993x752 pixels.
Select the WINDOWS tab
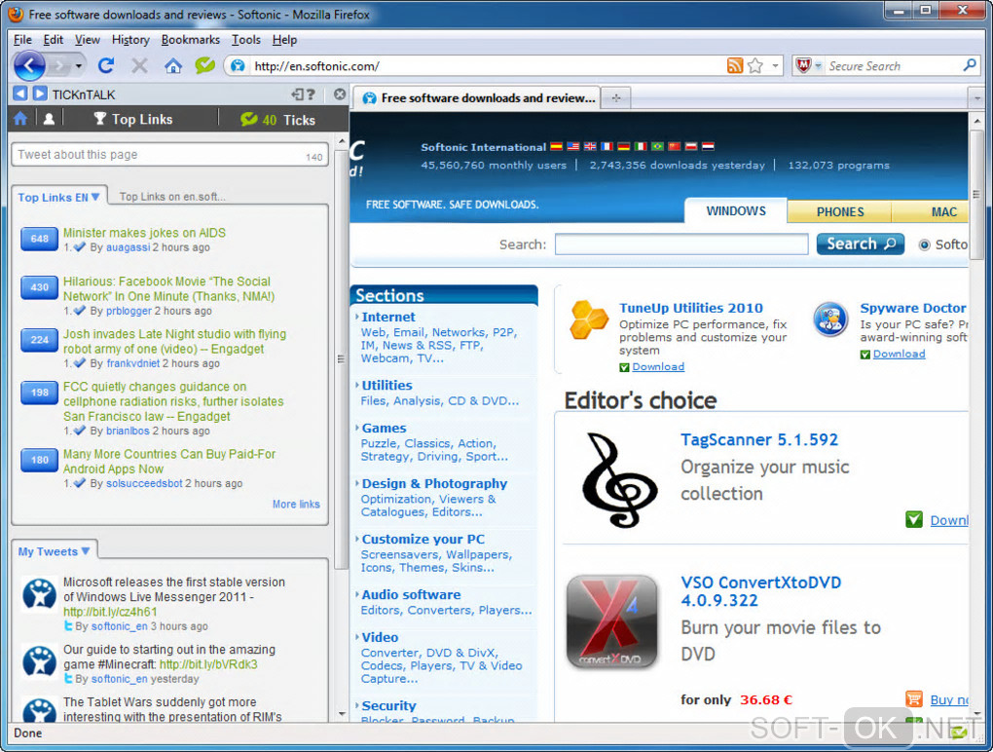[736, 210]
